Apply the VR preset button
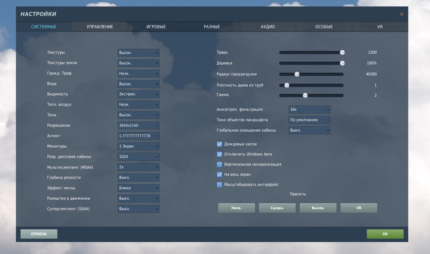 (x=359, y=208)
